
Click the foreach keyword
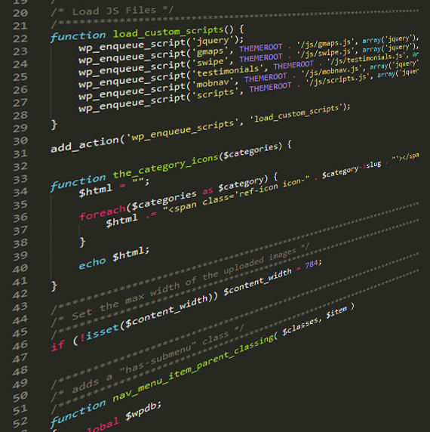click(x=103, y=212)
